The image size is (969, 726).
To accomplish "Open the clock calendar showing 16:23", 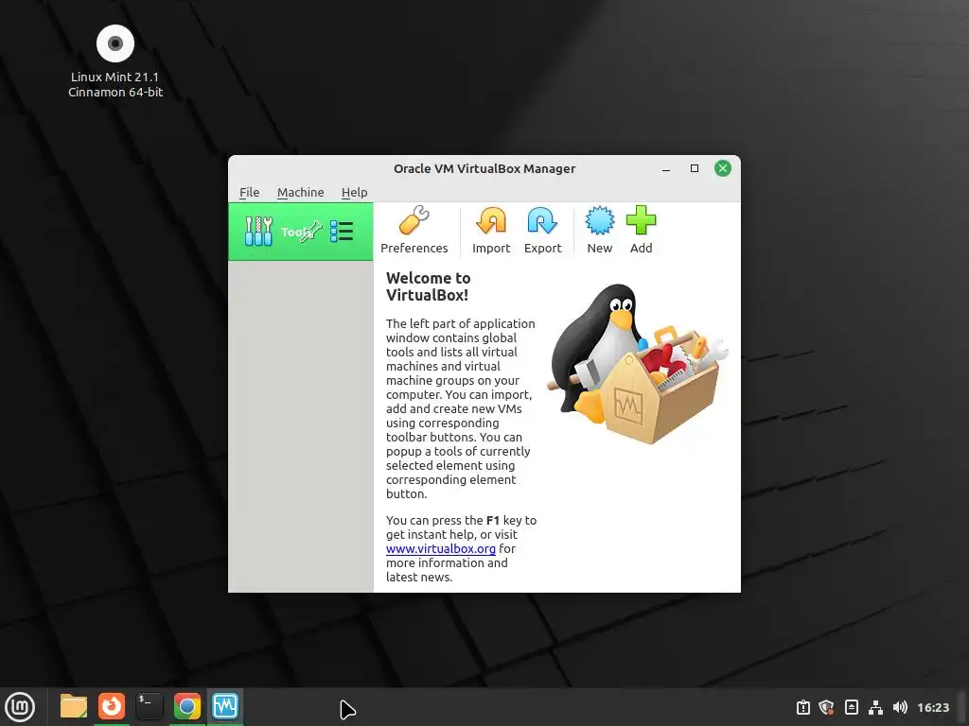I will [x=932, y=707].
